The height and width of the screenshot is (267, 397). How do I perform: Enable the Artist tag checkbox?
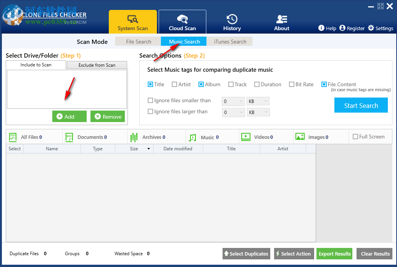click(x=174, y=84)
